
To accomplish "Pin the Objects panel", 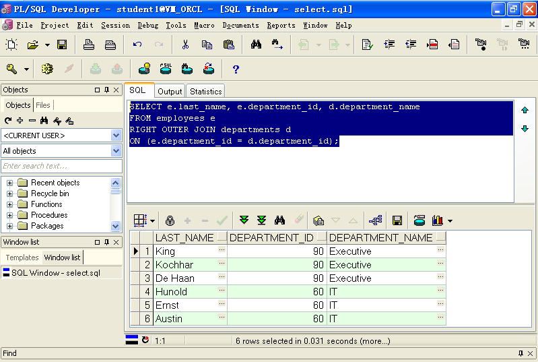I will tap(106, 90).
